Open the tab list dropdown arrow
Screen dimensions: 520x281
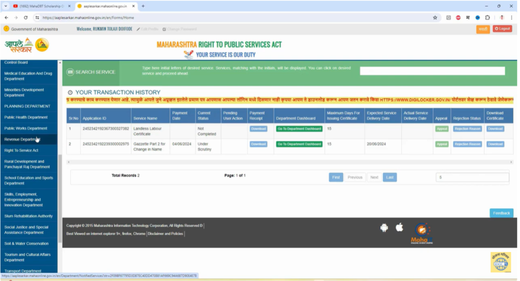tap(6, 6)
